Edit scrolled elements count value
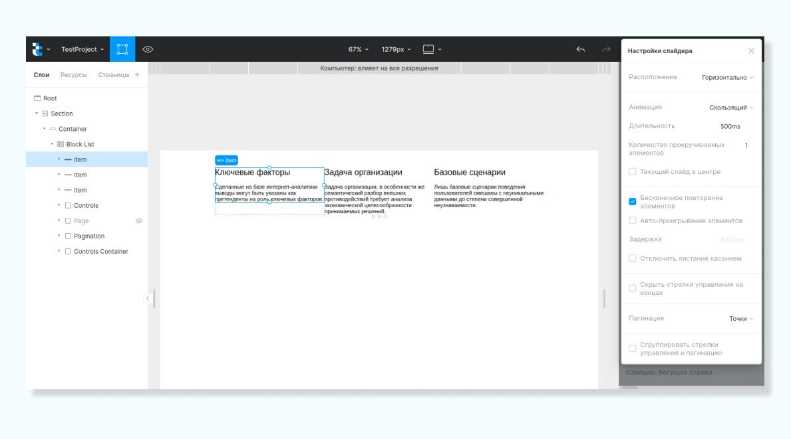 point(746,145)
